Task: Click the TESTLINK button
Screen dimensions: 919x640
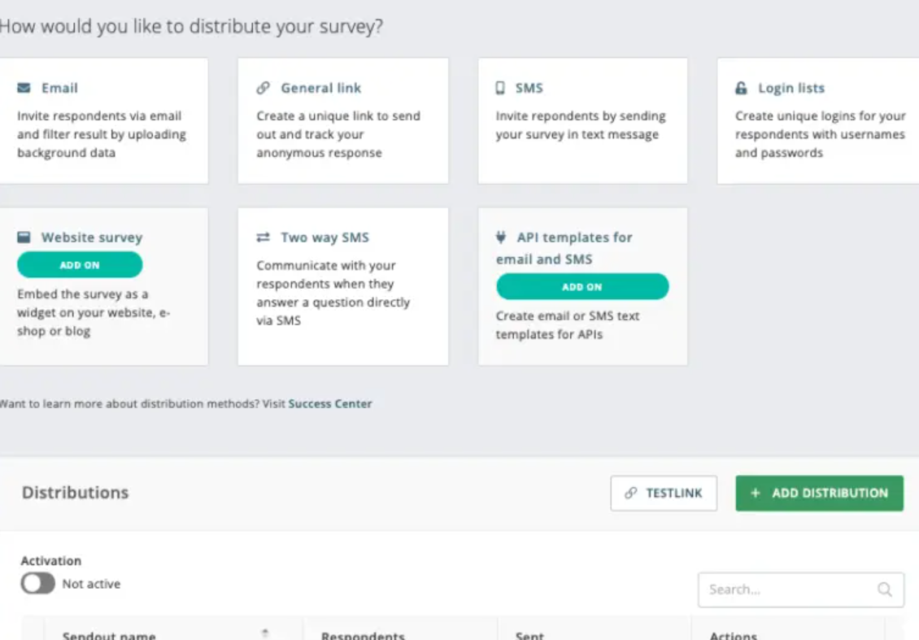Action: click(x=664, y=493)
